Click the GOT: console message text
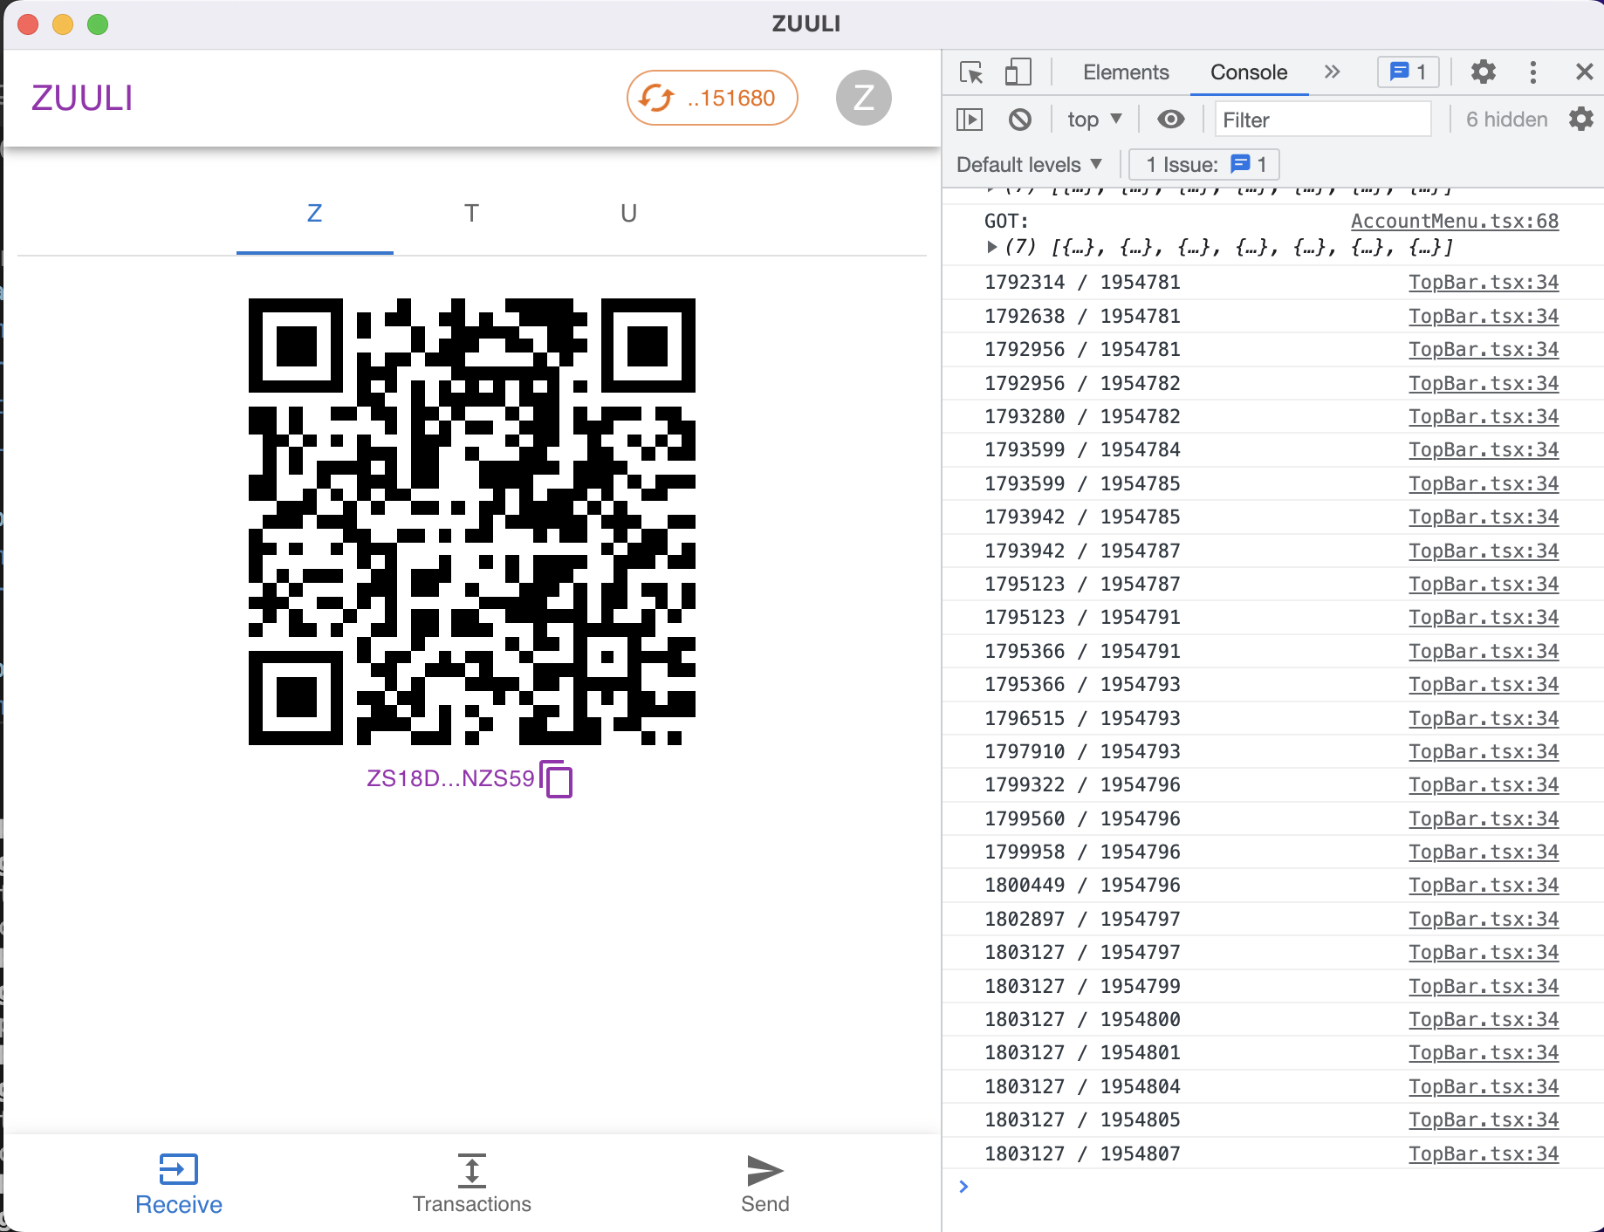Screen dimensions: 1604x1232 (1006, 222)
